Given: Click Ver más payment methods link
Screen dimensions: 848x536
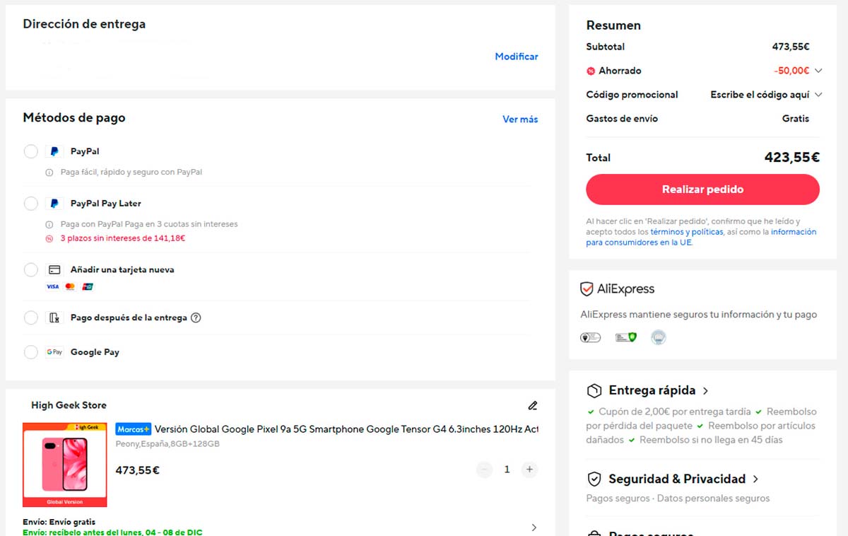Looking at the screenshot, I should (520, 120).
